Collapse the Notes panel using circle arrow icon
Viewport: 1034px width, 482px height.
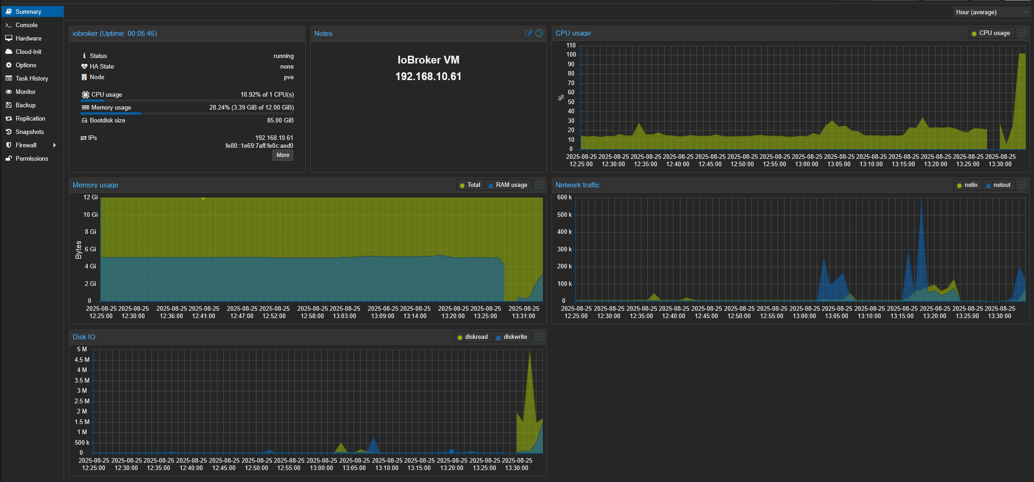pyautogui.click(x=539, y=33)
